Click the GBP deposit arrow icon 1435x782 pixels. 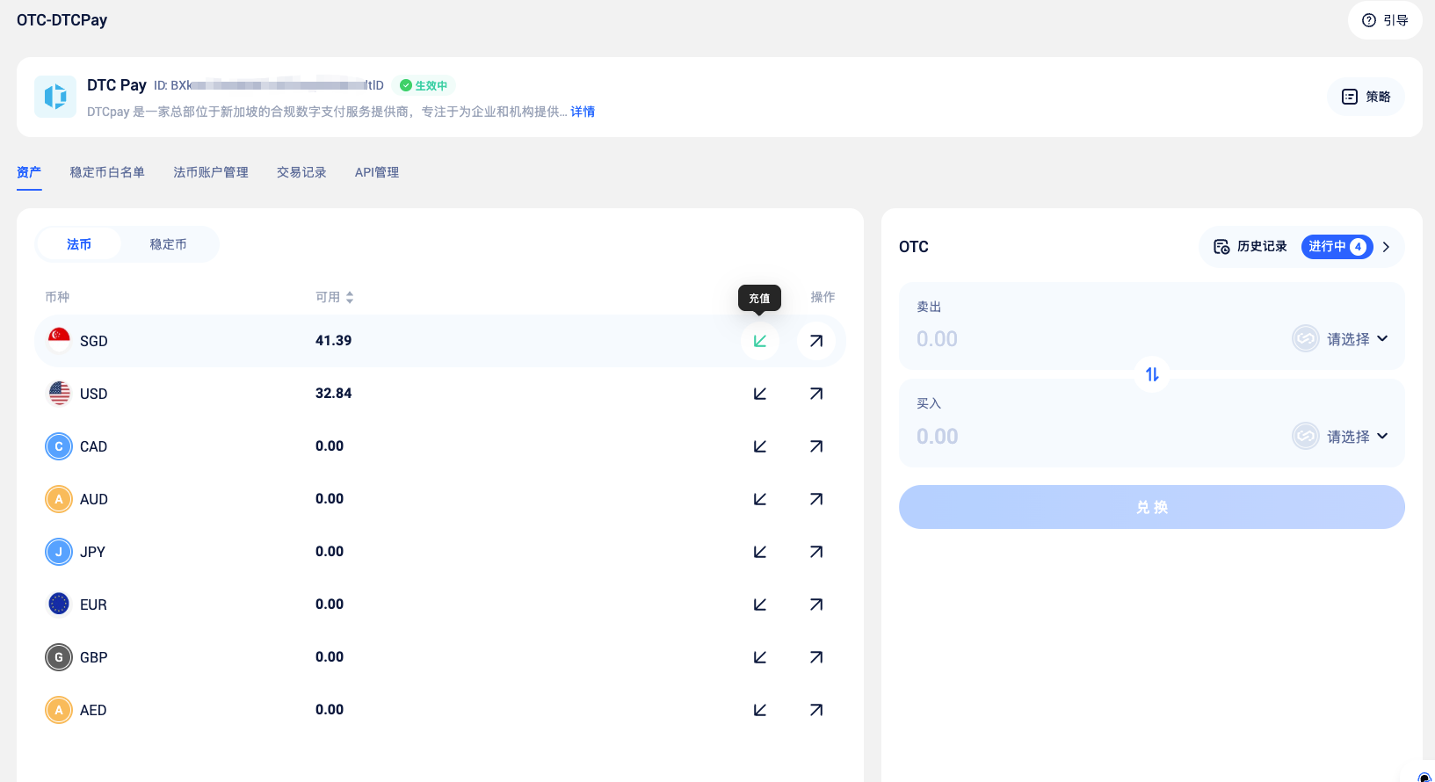759,657
